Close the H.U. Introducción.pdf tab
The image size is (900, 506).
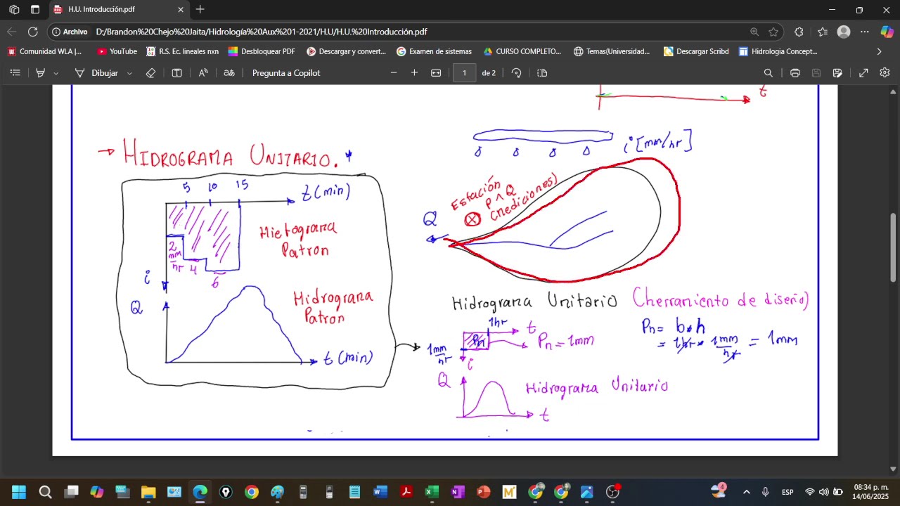pyautogui.click(x=181, y=10)
